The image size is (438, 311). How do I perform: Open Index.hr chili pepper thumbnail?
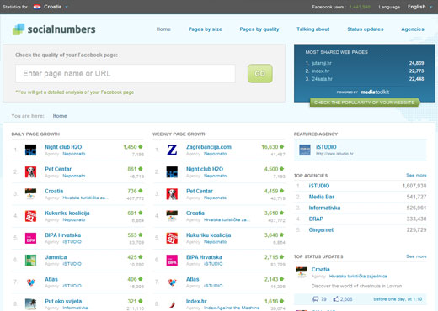tap(172, 304)
